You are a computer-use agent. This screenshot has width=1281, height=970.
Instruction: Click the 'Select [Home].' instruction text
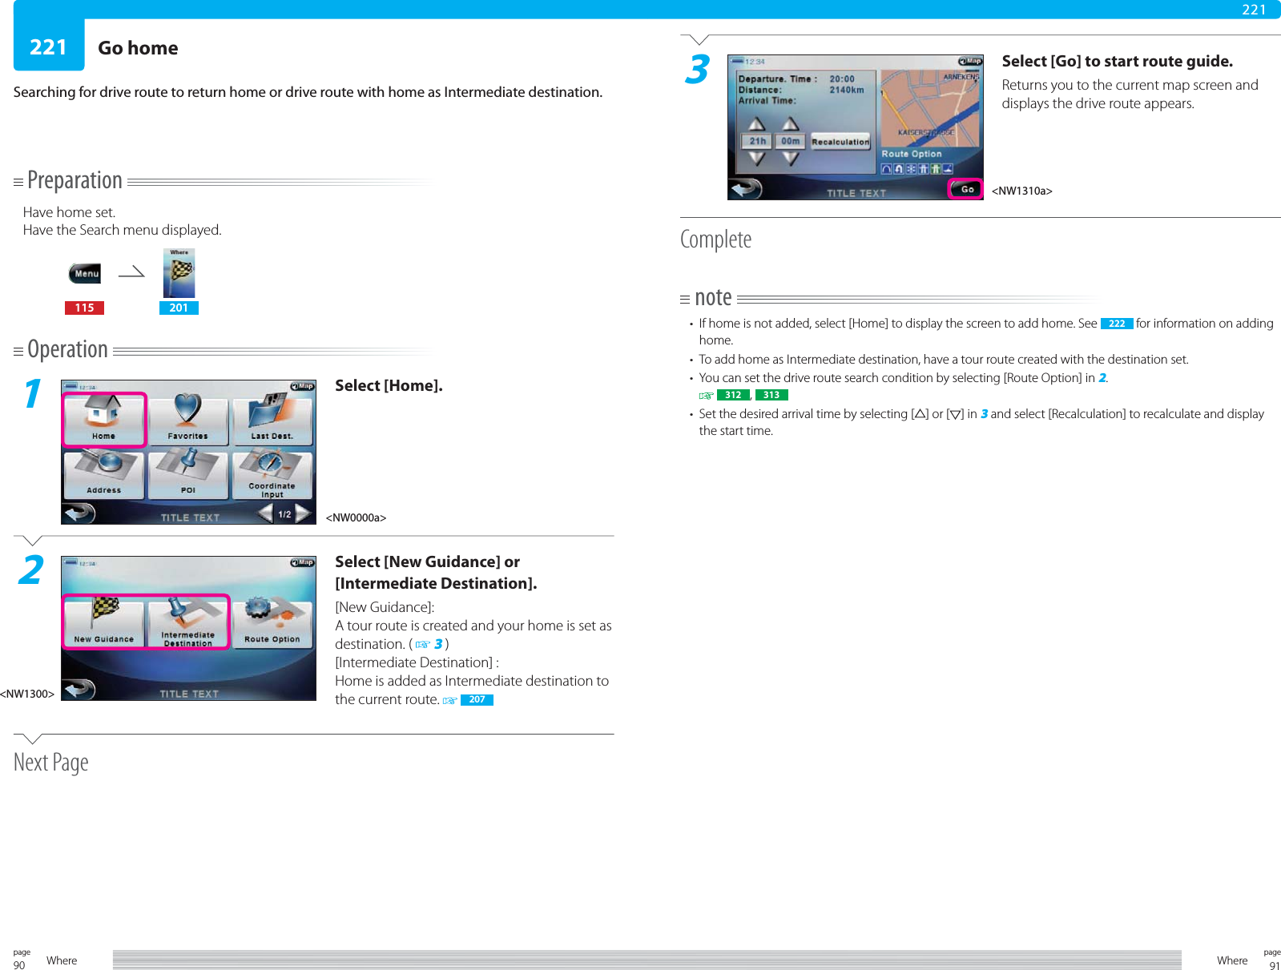pos(389,385)
